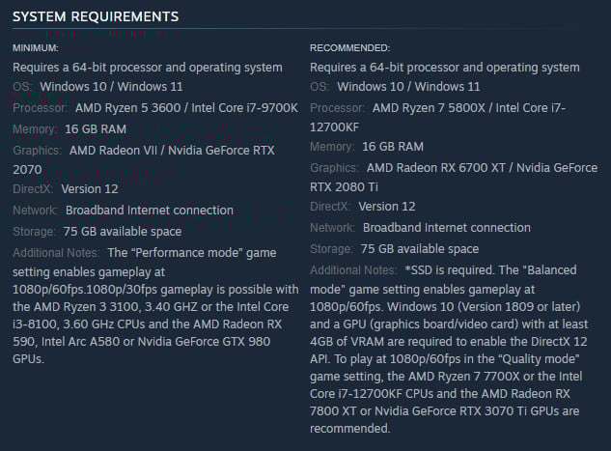
Task: Click the MINIMUM section label
Action: point(36,48)
